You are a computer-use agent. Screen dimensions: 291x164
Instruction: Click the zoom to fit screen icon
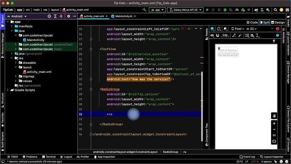coord(274,142)
